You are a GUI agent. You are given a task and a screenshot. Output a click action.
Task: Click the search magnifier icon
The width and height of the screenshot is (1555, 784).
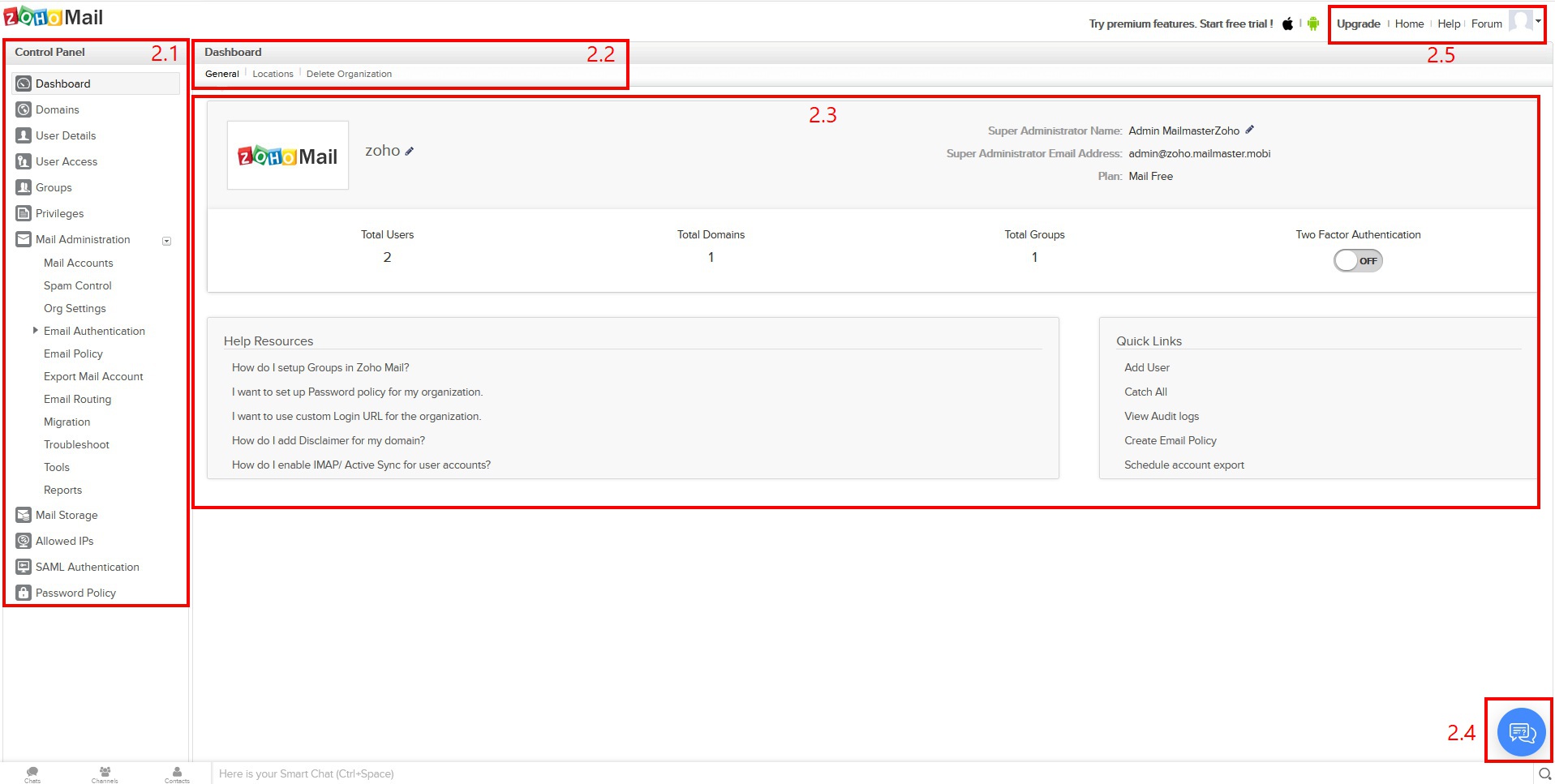(1544, 774)
